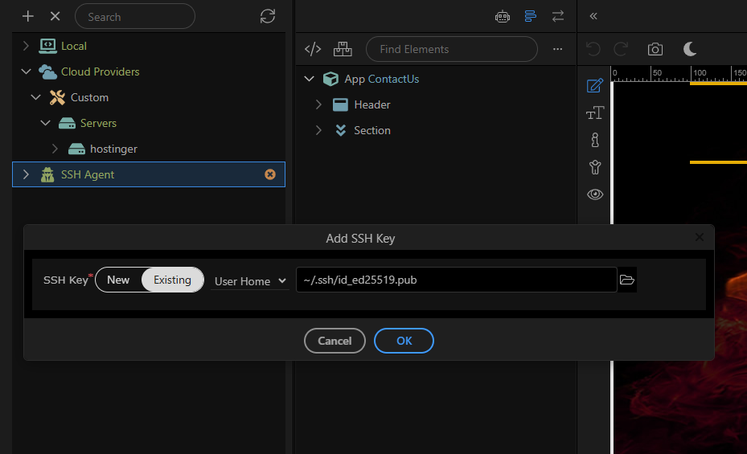
Task: Expand the hostinger node
Action: click(x=55, y=149)
